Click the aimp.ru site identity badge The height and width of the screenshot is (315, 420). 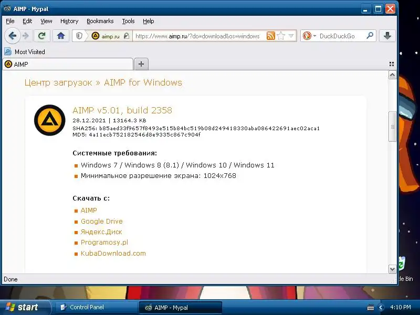click(109, 36)
